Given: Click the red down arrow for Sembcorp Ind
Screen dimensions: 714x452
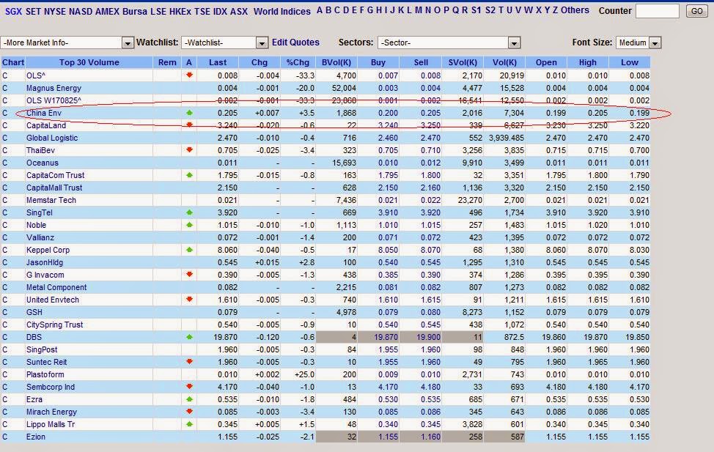Looking at the screenshot, I should coord(189,387).
